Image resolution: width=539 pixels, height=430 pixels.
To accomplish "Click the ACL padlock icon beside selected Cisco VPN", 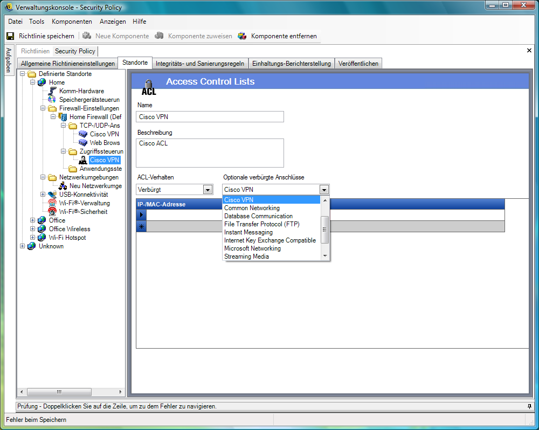I will click(x=83, y=160).
